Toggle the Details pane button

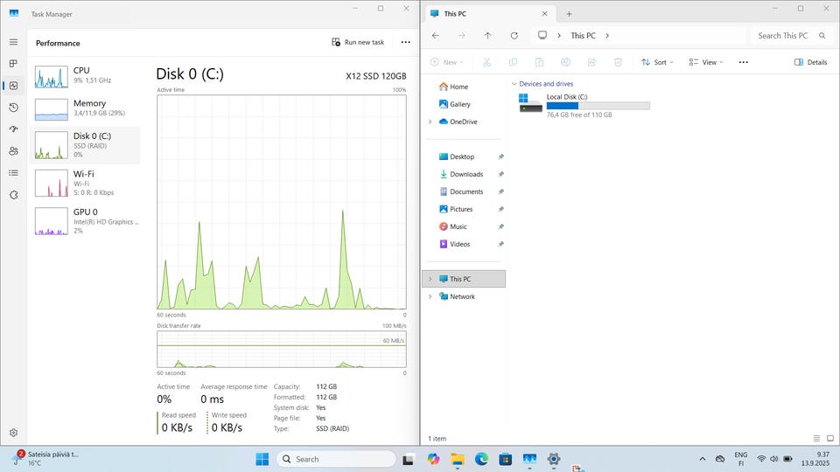coord(810,62)
